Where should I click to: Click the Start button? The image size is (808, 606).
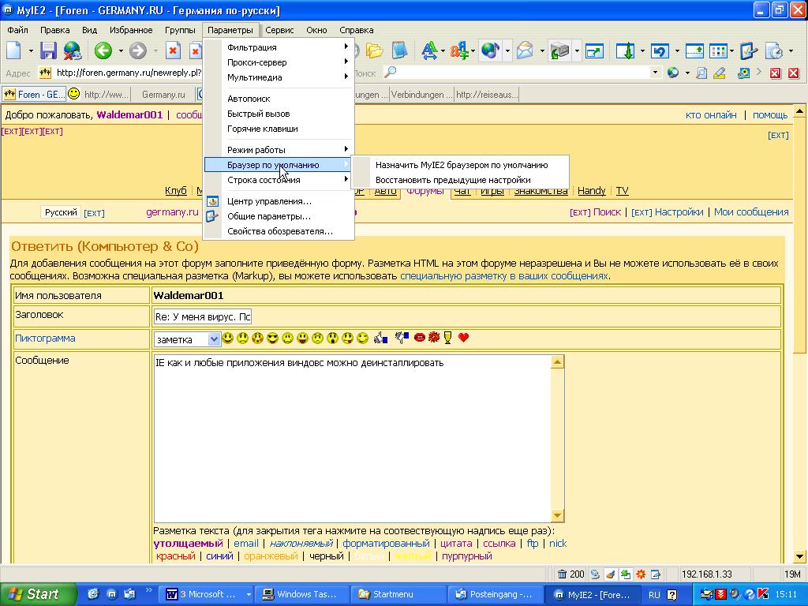pos(38,594)
